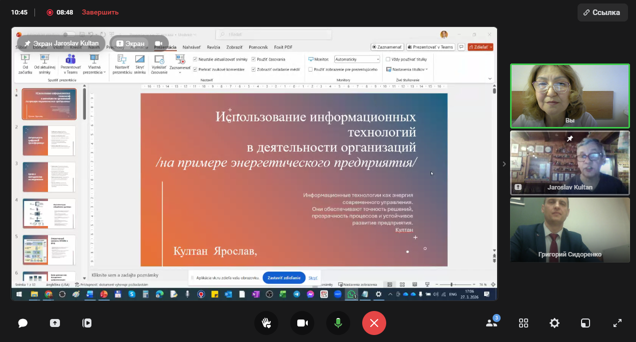
Task: Raise hand in the call
Action: [x=266, y=323]
